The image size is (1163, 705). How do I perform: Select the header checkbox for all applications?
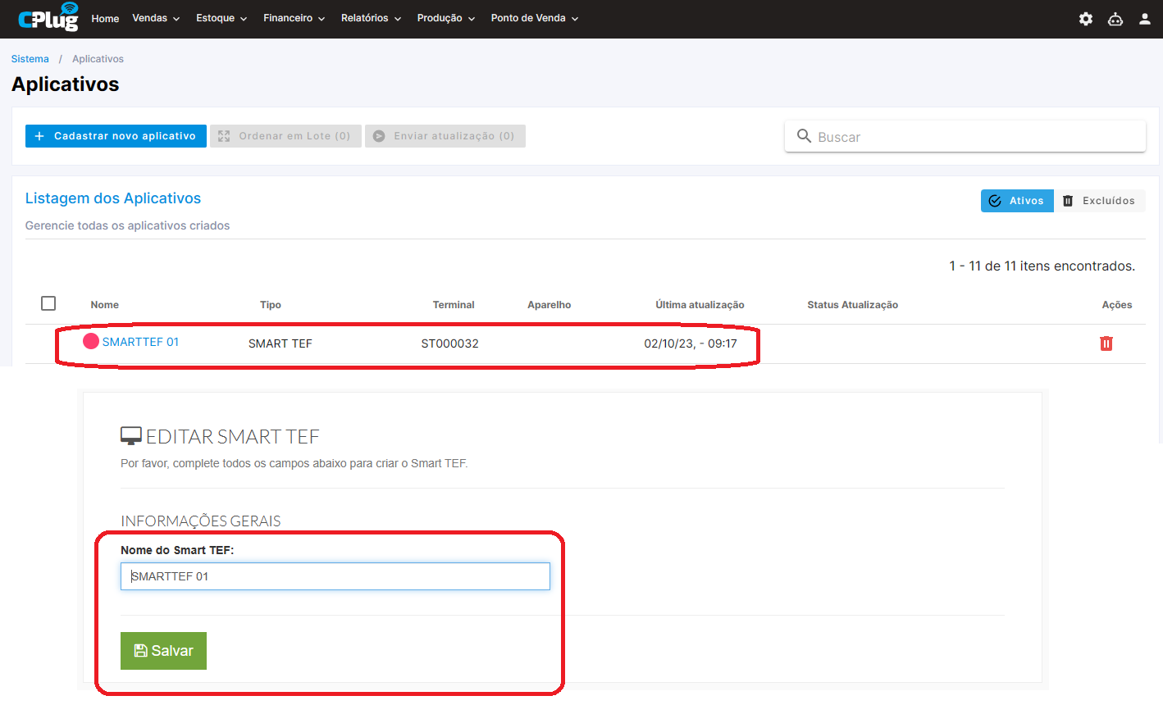click(x=48, y=303)
